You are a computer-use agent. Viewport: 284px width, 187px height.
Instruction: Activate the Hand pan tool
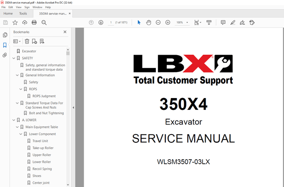[x=148, y=22]
